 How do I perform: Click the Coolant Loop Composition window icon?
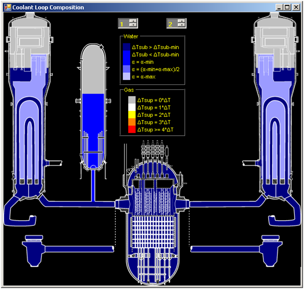(8, 7)
